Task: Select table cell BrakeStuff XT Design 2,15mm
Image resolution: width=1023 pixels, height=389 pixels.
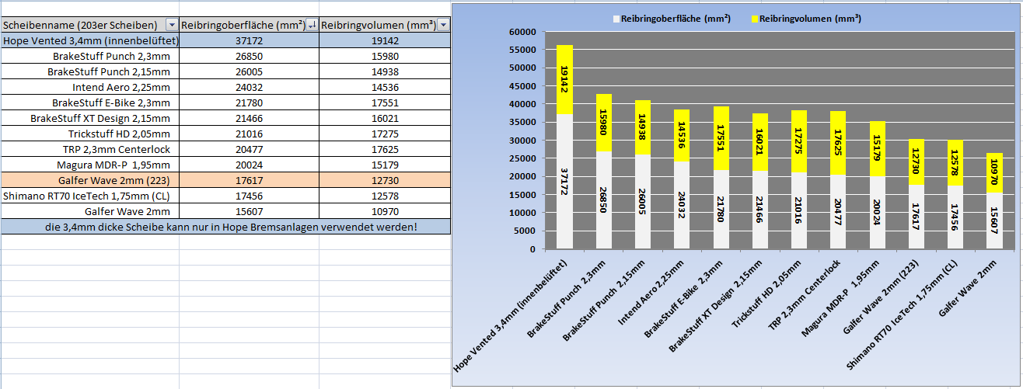Action: point(90,119)
